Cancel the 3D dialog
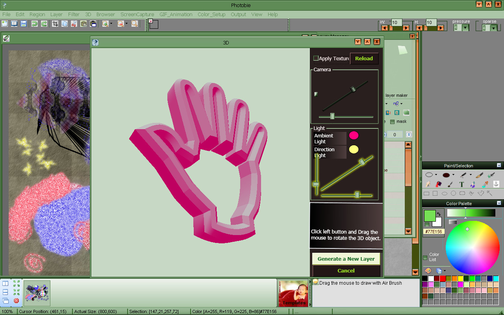This screenshot has width=504, height=315. pyautogui.click(x=346, y=271)
